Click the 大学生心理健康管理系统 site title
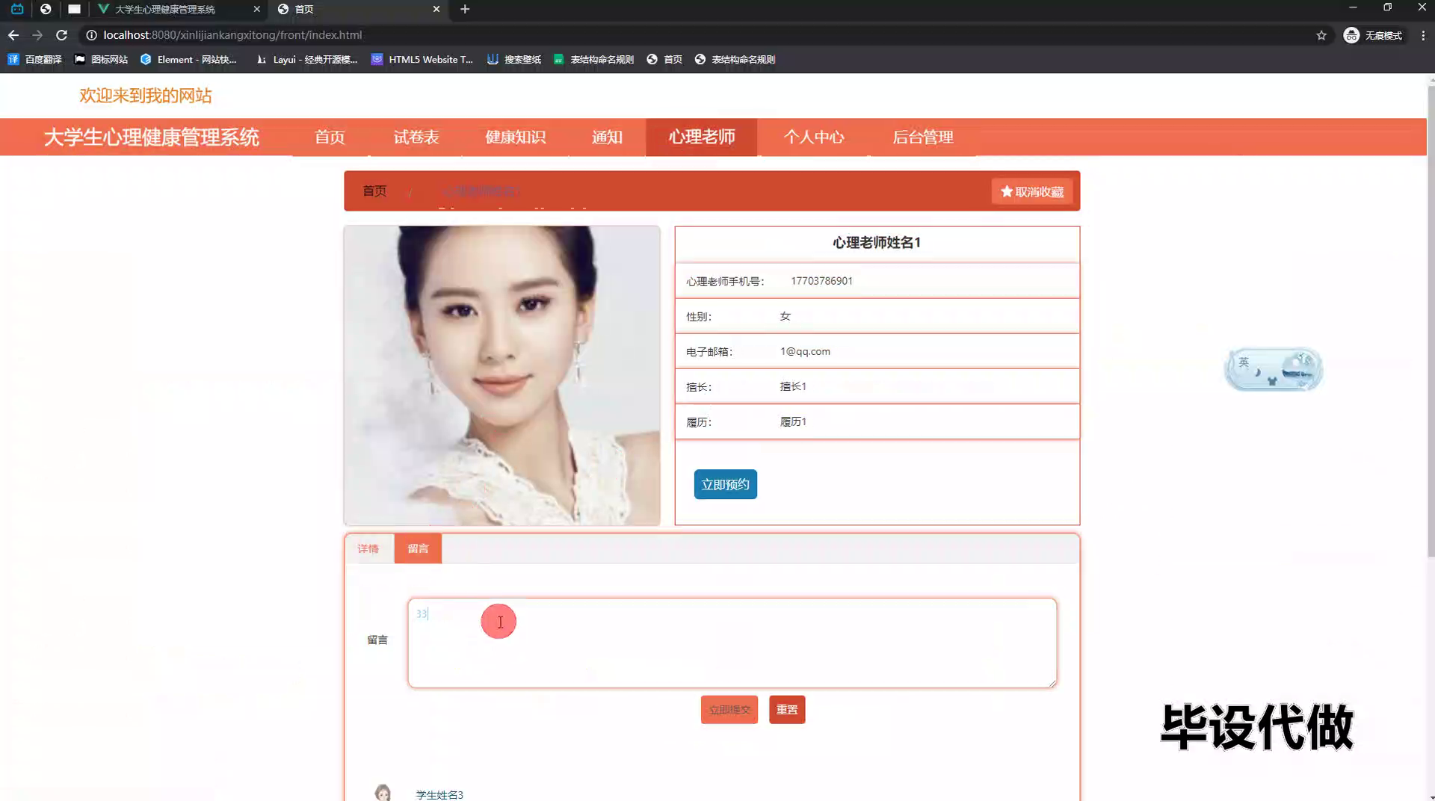 [x=152, y=137]
